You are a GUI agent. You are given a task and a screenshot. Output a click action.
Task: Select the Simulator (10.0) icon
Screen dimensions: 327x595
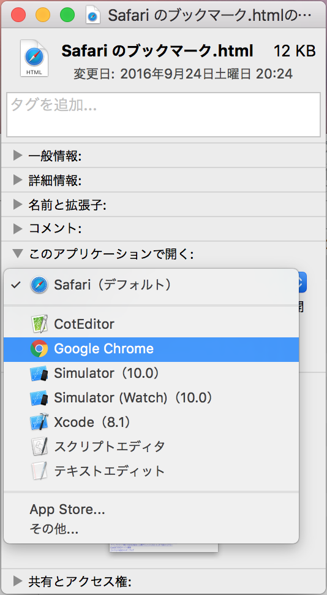click(x=39, y=374)
